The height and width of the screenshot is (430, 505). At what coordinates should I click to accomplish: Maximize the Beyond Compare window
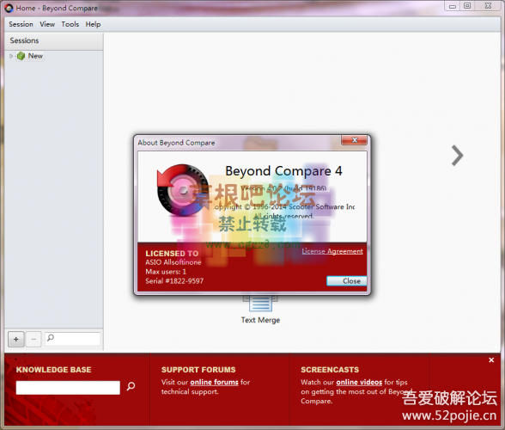[x=467, y=6]
